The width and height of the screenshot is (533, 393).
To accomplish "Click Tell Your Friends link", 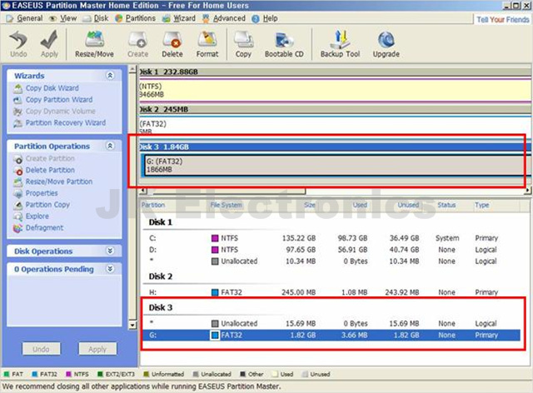I will coord(502,20).
